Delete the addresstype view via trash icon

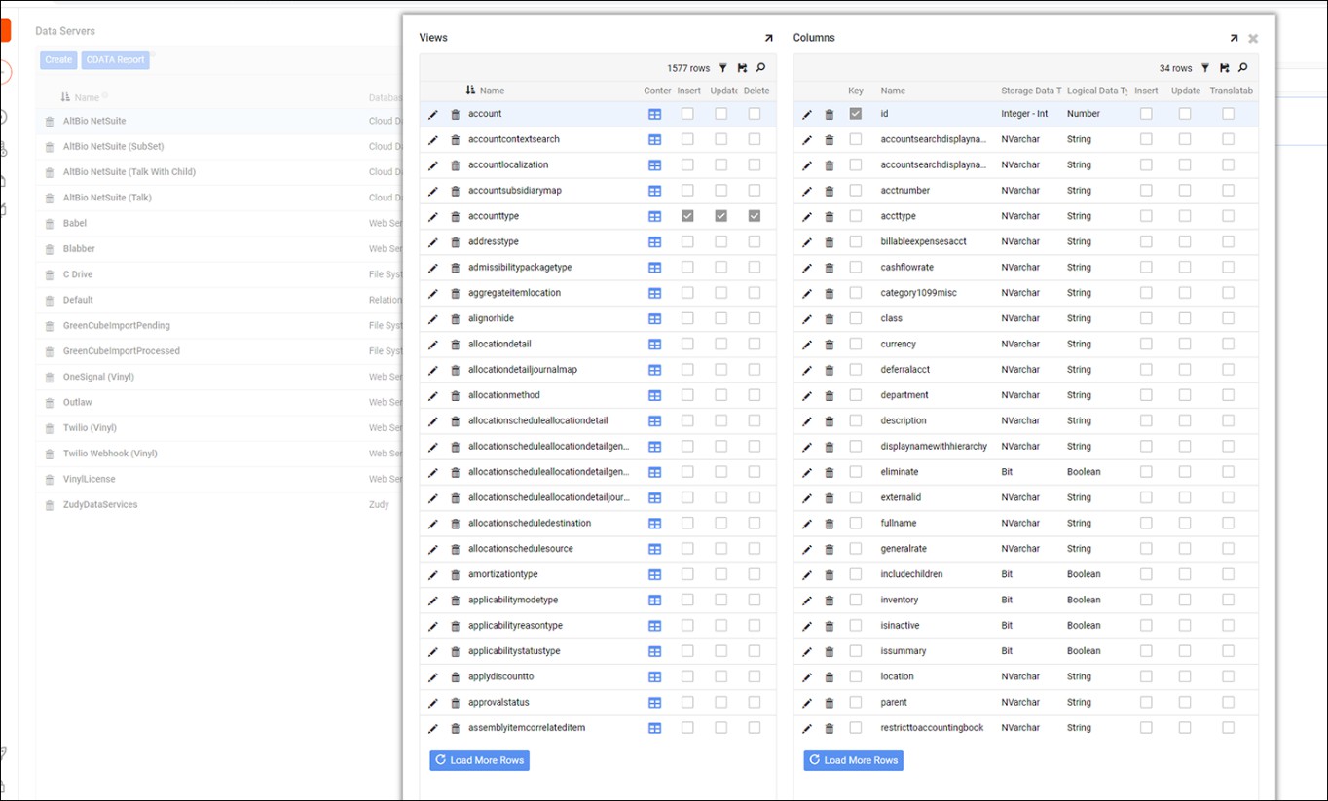pyautogui.click(x=455, y=242)
